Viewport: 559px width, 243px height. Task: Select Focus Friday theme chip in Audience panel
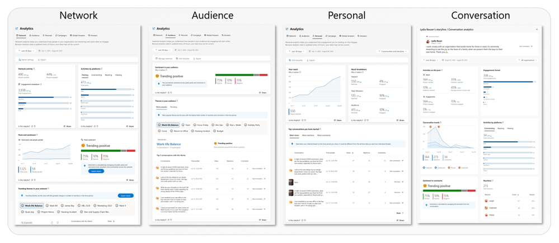point(201,125)
